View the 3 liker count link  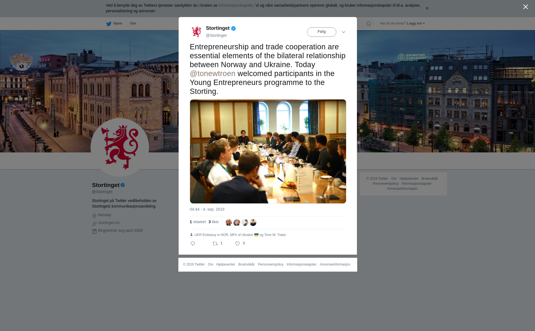tap(214, 222)
